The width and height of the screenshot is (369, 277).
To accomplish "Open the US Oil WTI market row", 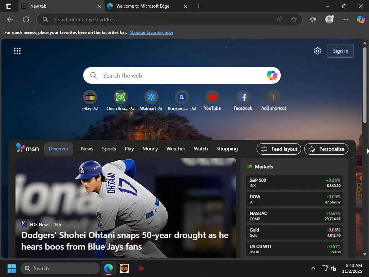I will (294, 249).
